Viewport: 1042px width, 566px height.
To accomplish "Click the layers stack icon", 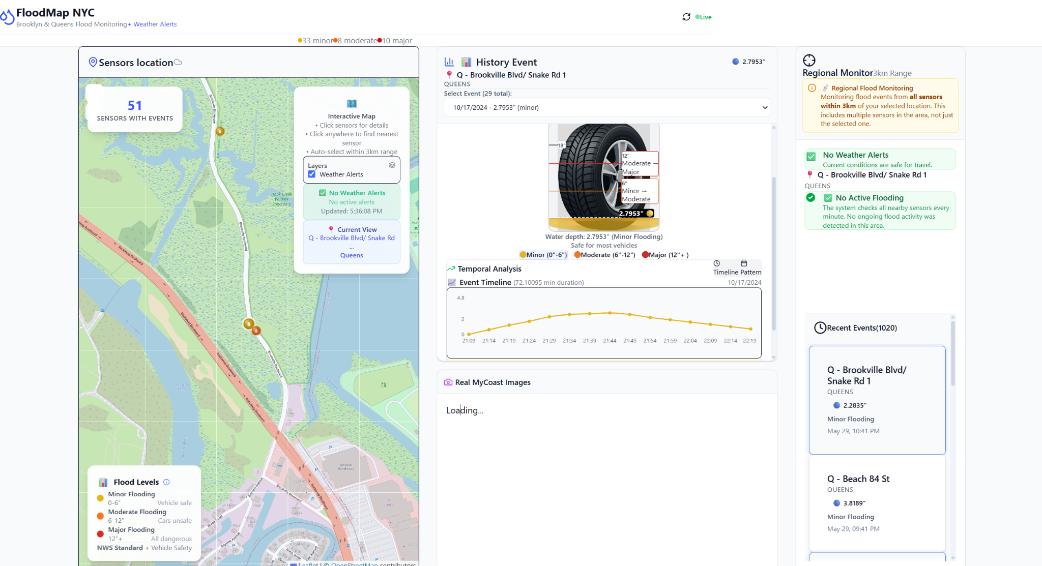I will (392, 165).
